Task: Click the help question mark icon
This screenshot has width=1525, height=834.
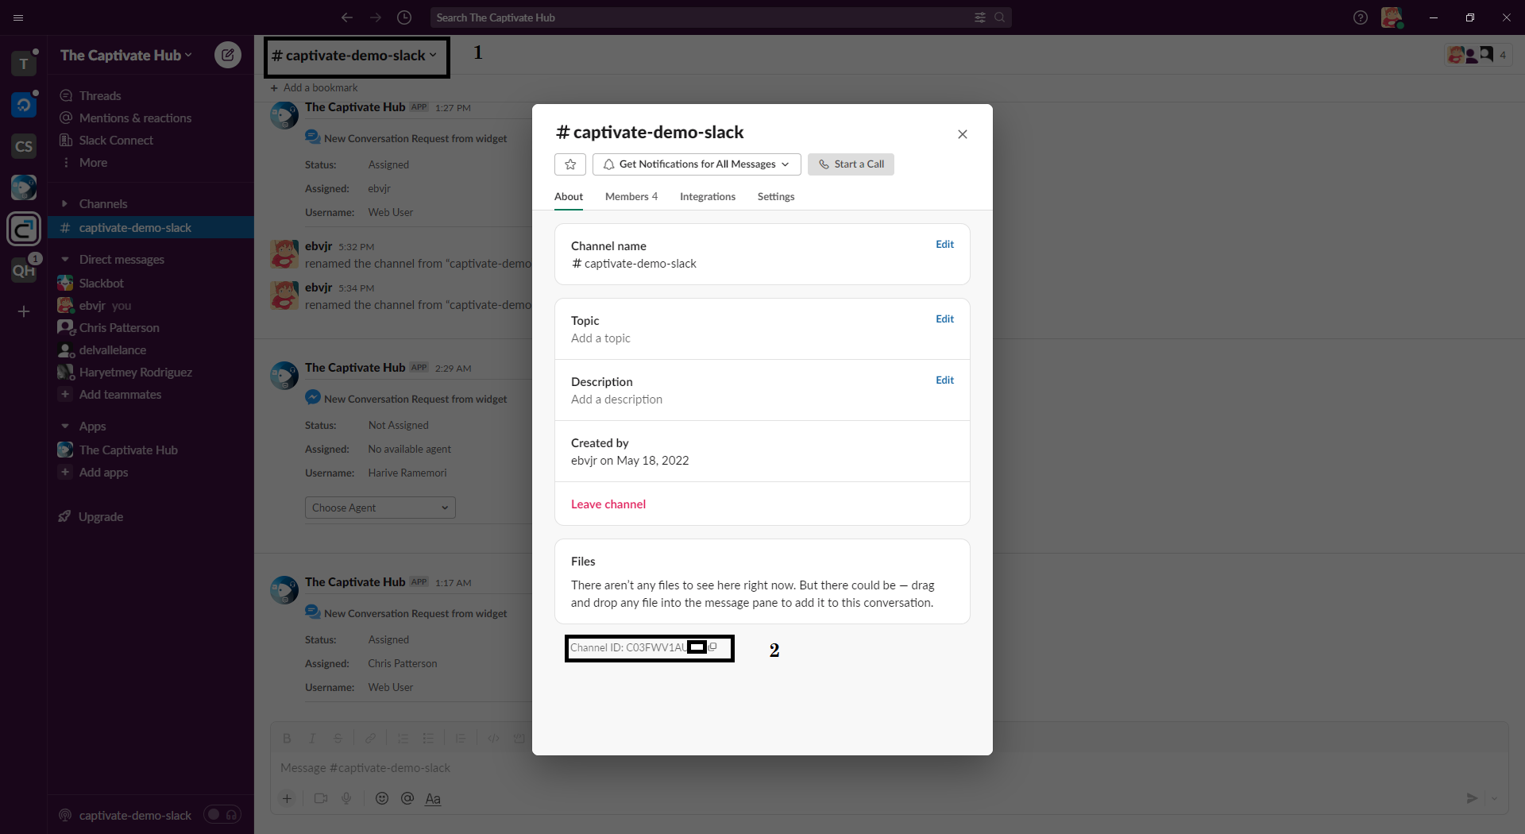Action: 1360,17
